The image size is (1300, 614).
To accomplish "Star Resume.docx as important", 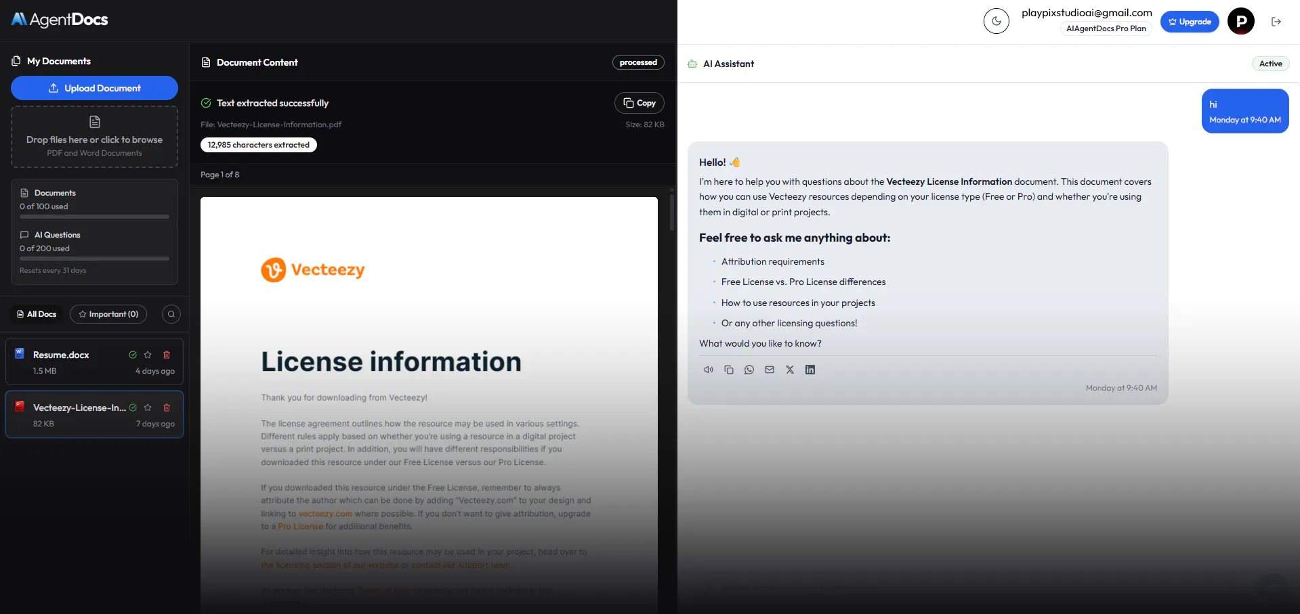I will point(148,355).
